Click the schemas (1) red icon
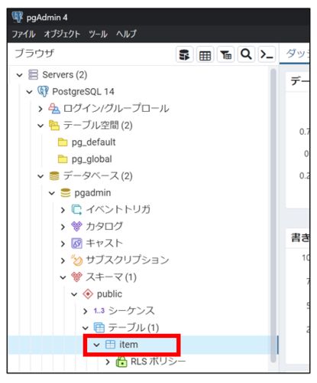 coord(76,277)
